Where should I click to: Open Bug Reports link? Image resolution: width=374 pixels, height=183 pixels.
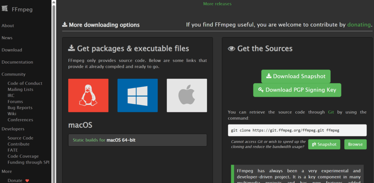(x=20, y=108)
